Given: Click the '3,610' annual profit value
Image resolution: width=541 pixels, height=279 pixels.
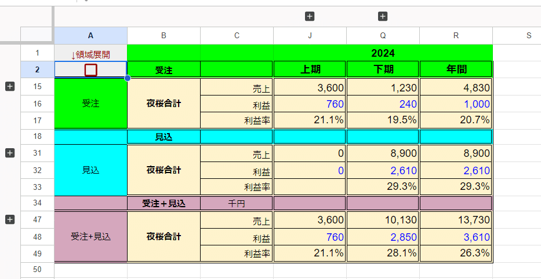Looking at the screenshot, I should point(456,237).
